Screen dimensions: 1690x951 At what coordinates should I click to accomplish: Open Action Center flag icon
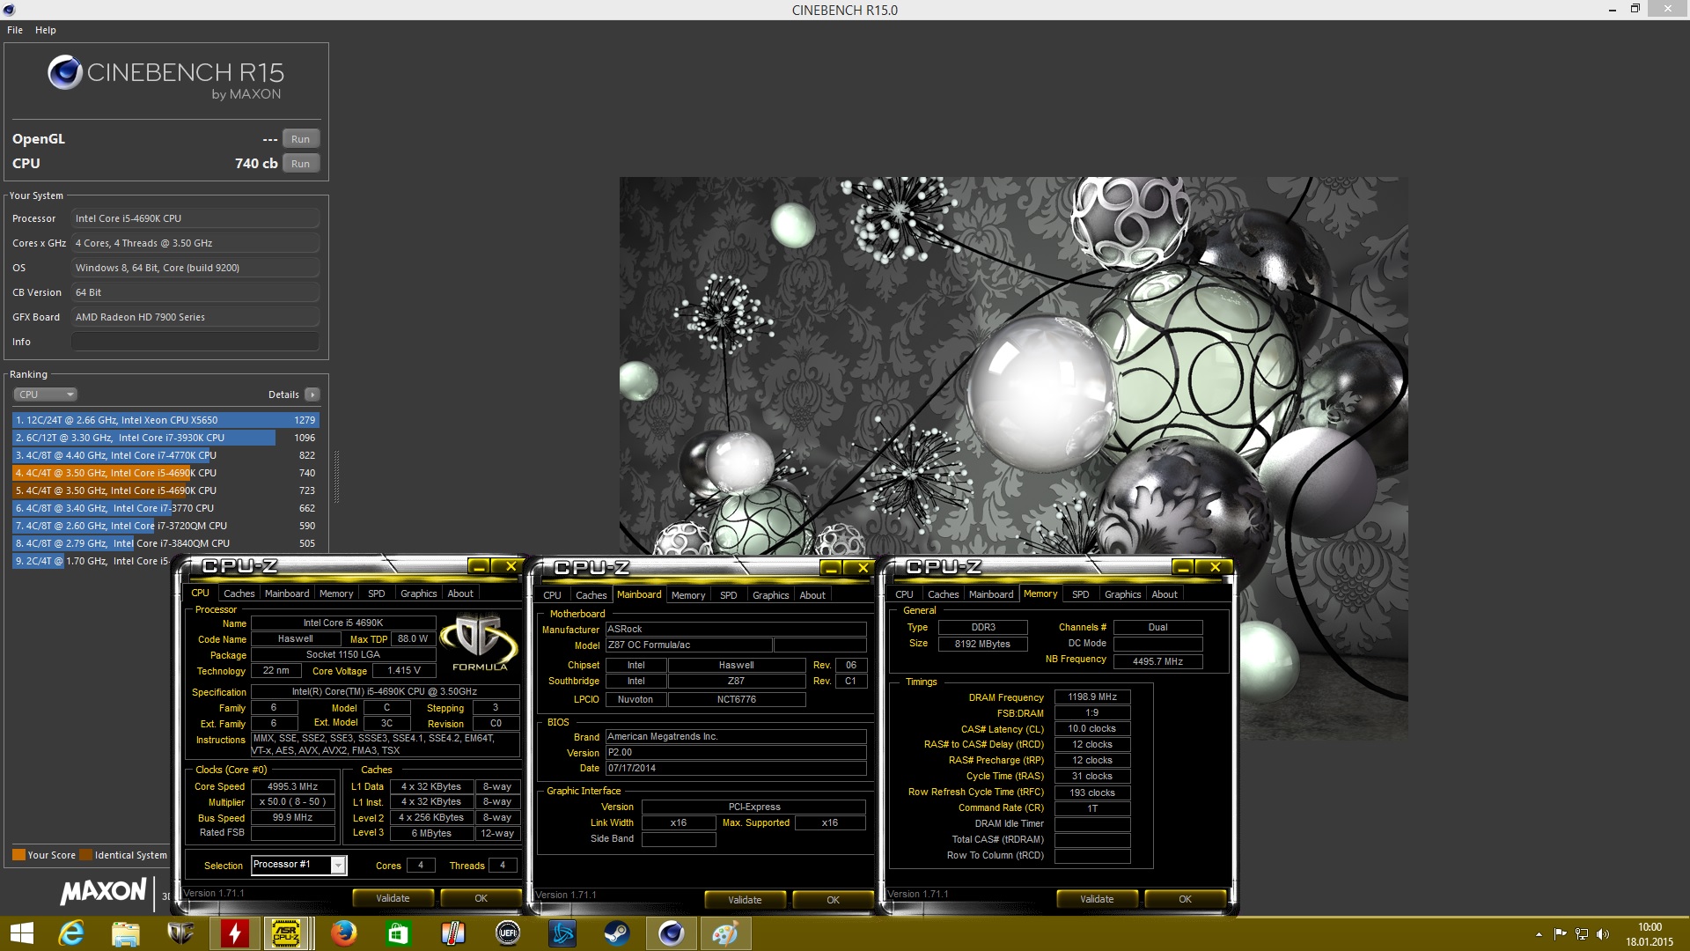pos(1560,934)
